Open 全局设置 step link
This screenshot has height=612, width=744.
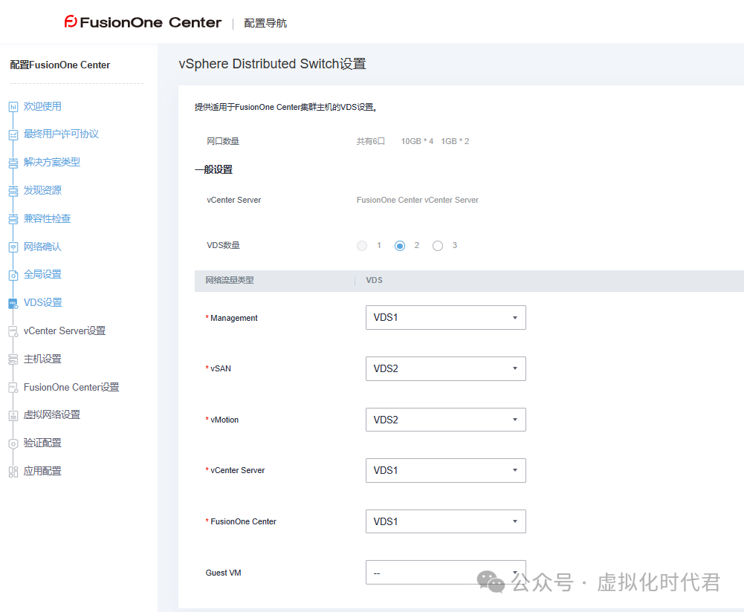click(x=42, y=275)
